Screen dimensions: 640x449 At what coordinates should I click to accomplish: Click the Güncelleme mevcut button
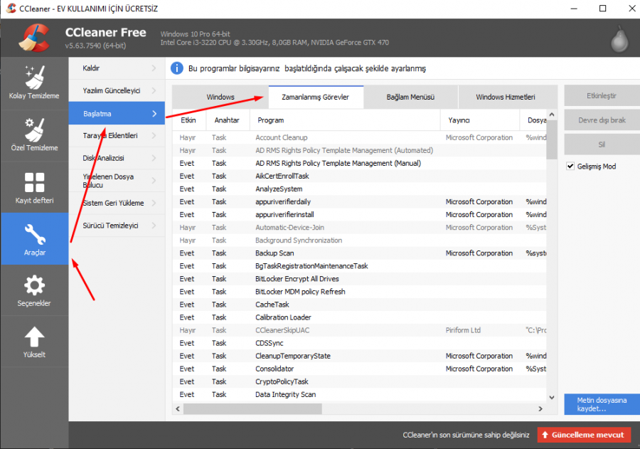[584, 434]
